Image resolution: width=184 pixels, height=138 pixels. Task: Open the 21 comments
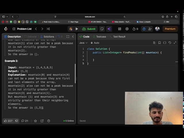25,121
